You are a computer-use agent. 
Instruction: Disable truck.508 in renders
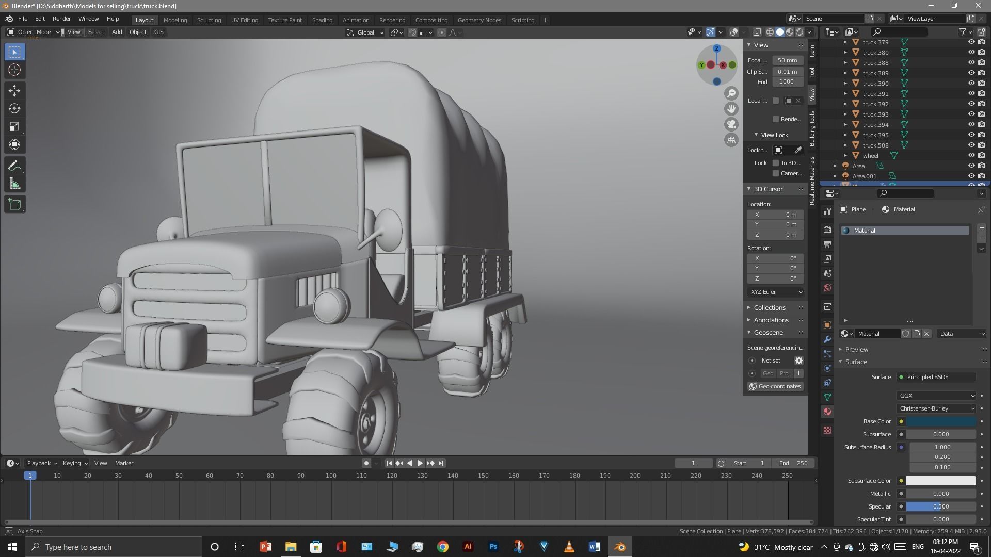[x=981, y=145]
